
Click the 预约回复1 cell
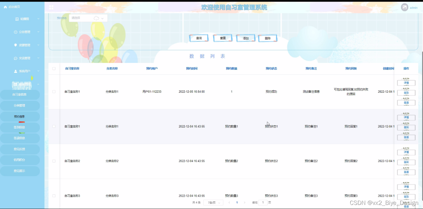pyautogui.click(x=351, y=126)
